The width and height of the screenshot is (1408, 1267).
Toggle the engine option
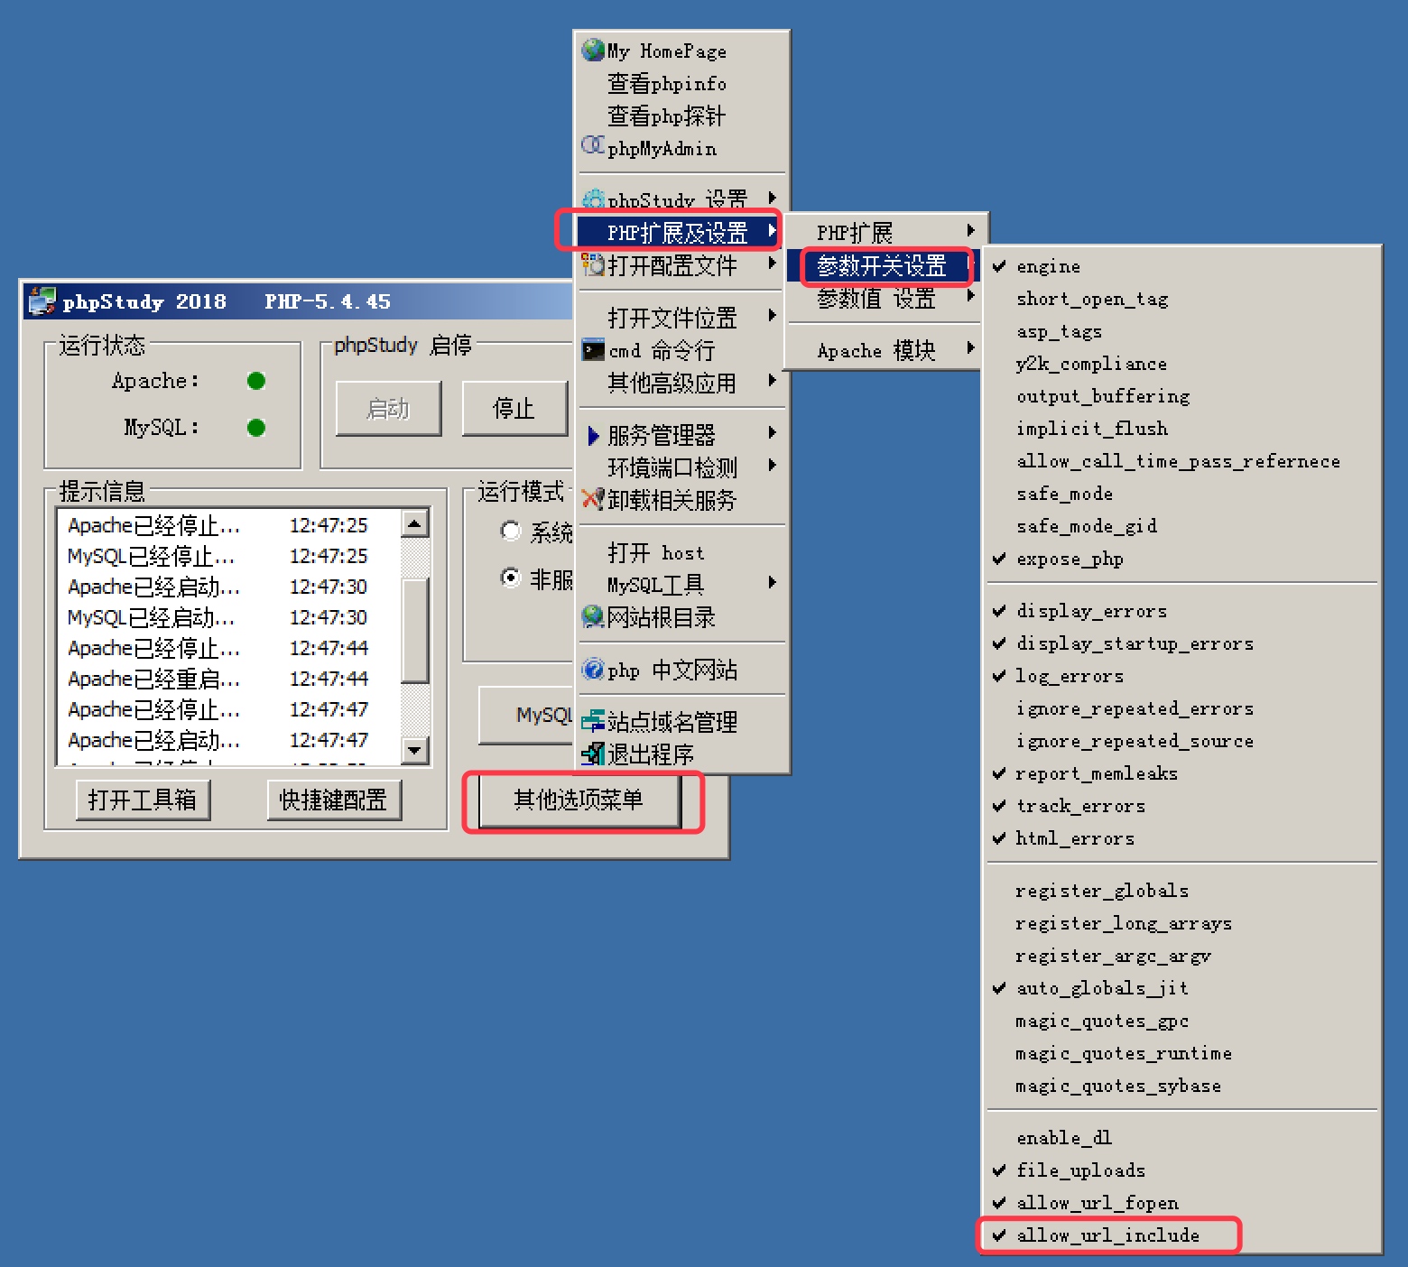pos(1181,266)
